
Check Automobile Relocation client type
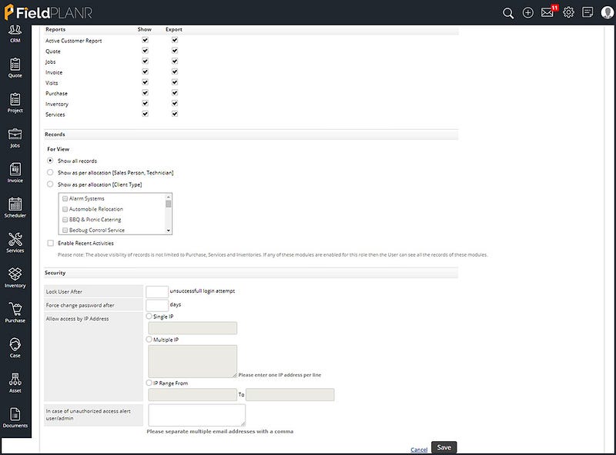pyautogui.click(x=65, y=210)
